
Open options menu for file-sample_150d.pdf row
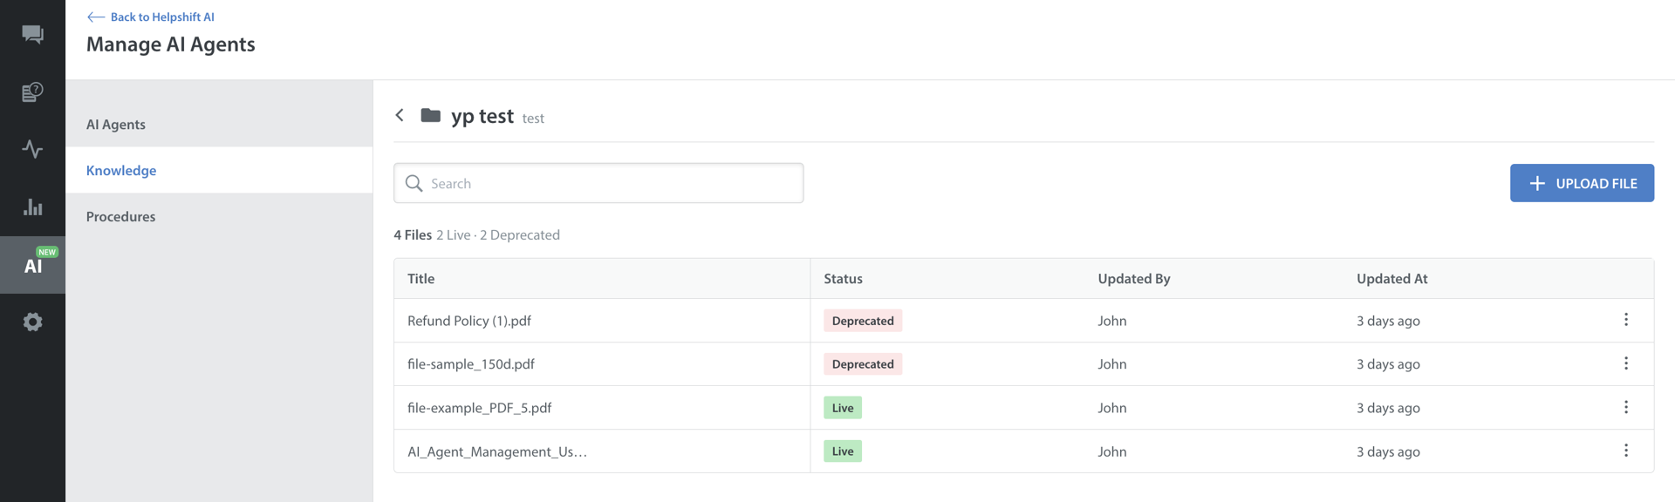click(x=1625, y=363)
